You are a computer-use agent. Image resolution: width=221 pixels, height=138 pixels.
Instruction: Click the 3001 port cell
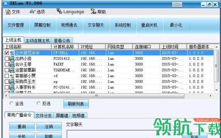pyautogui.click(x=146, y=87)
